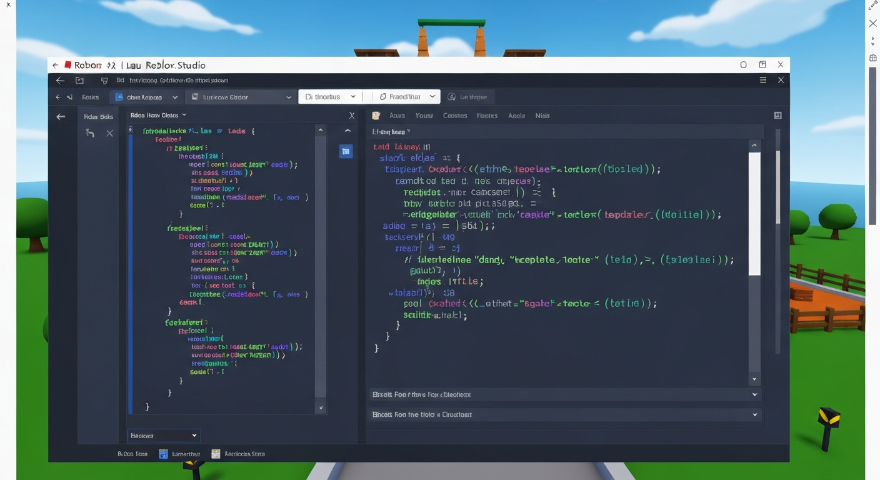Click the small left arrow before 'Fooles'
Image resolution: width=880 pixels, height=480 pixels.
pos(58,97)
